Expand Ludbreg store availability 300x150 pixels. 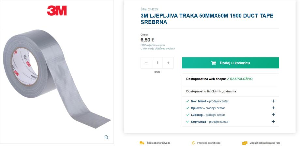coord(273,115)
